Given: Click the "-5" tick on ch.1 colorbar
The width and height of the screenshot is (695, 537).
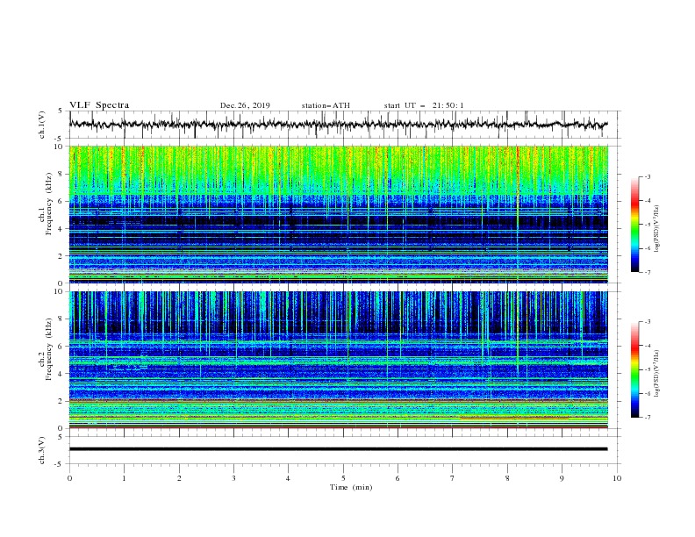Looking at the screenshot, I should 647,225.
